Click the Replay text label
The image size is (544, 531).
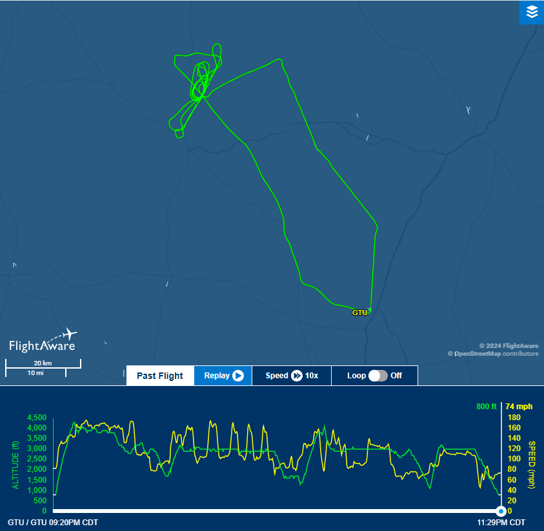tap(216, 376)
